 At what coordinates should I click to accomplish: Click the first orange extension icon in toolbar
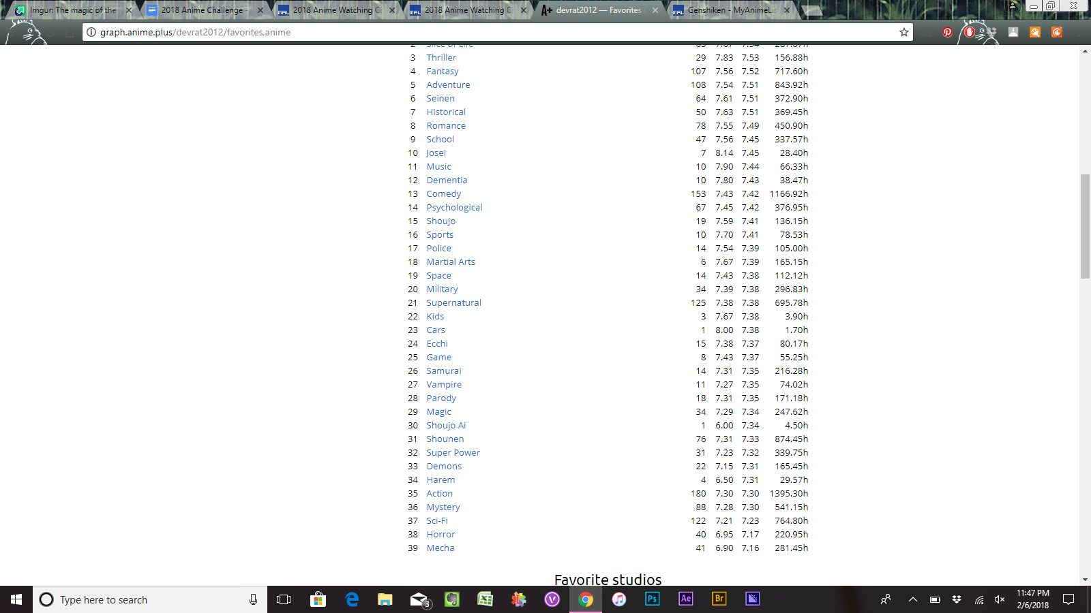(1035, 32)
